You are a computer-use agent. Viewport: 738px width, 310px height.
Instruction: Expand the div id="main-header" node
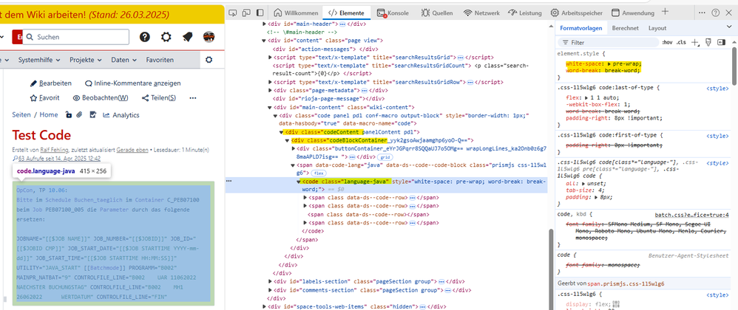265,24
